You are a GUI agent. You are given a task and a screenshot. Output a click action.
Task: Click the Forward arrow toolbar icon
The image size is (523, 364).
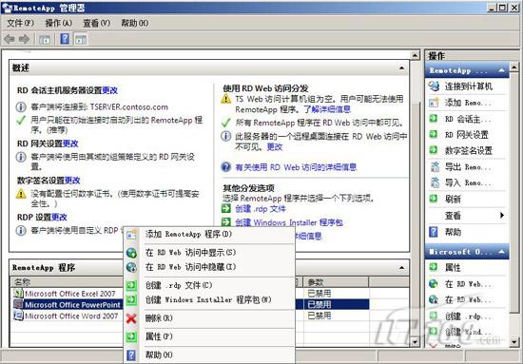click(x=25, y=39)
